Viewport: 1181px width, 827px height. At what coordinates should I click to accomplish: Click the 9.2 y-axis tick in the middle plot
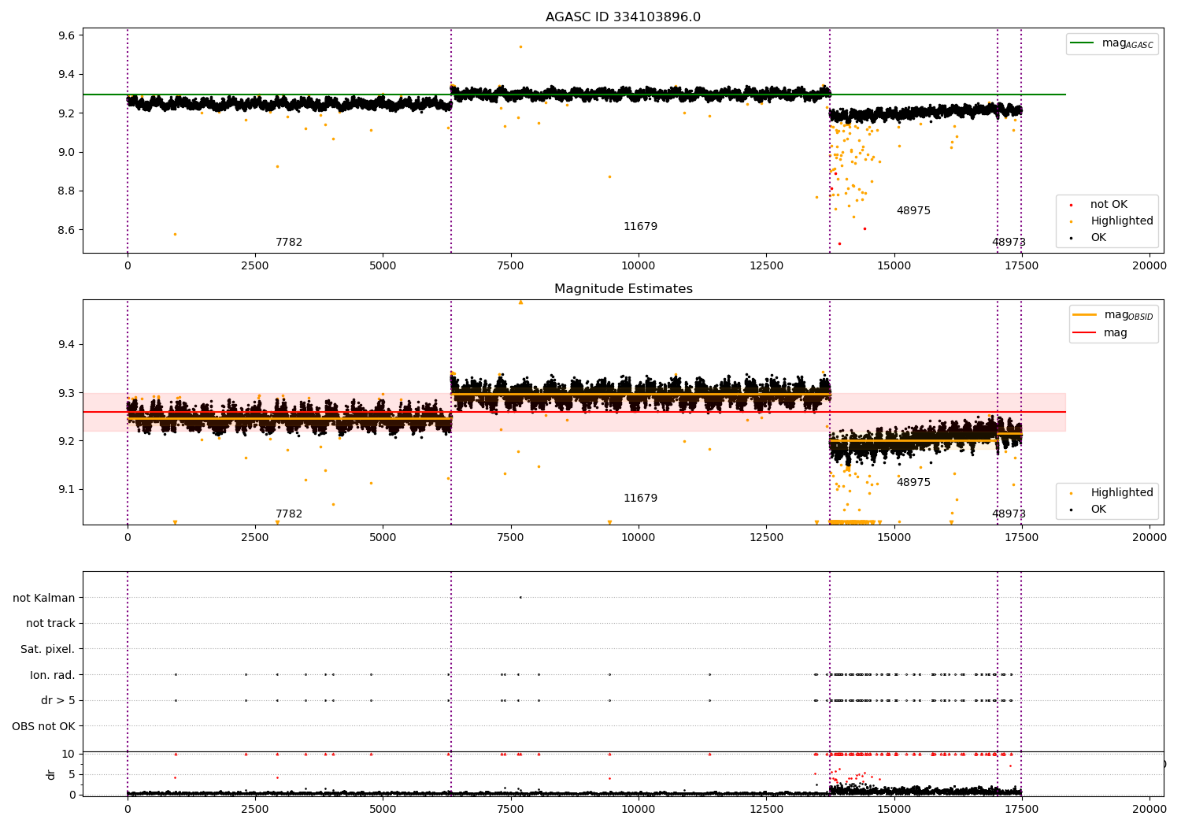[x=66, y=441]
